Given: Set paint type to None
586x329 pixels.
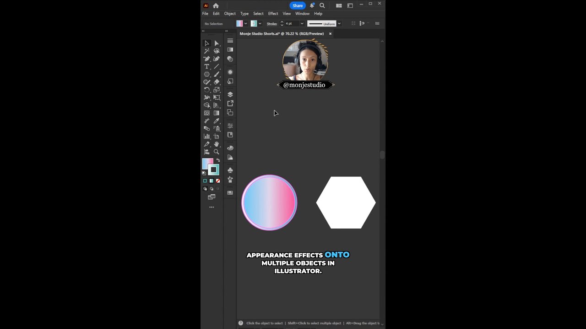Looking at the screenshot, I should pyautogui.click(x=218, y=181).
